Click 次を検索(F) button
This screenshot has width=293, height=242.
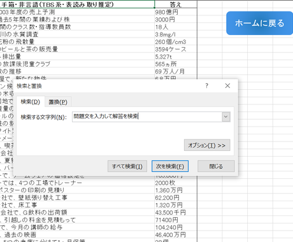coord(170,166)
